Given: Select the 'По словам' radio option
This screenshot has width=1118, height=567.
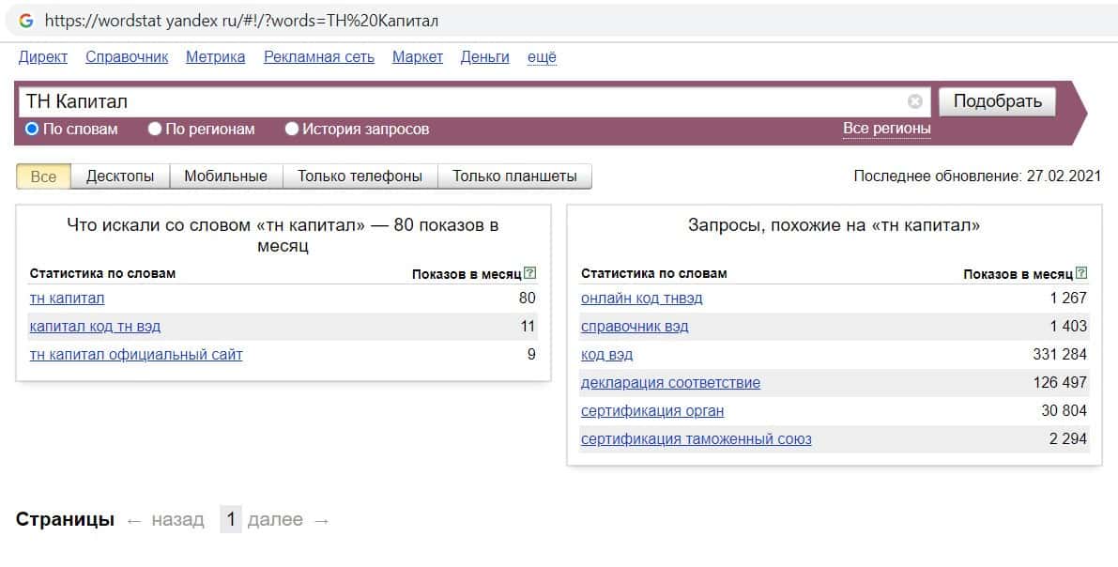Looking at the screenshot, I should [x=32, y=130].
